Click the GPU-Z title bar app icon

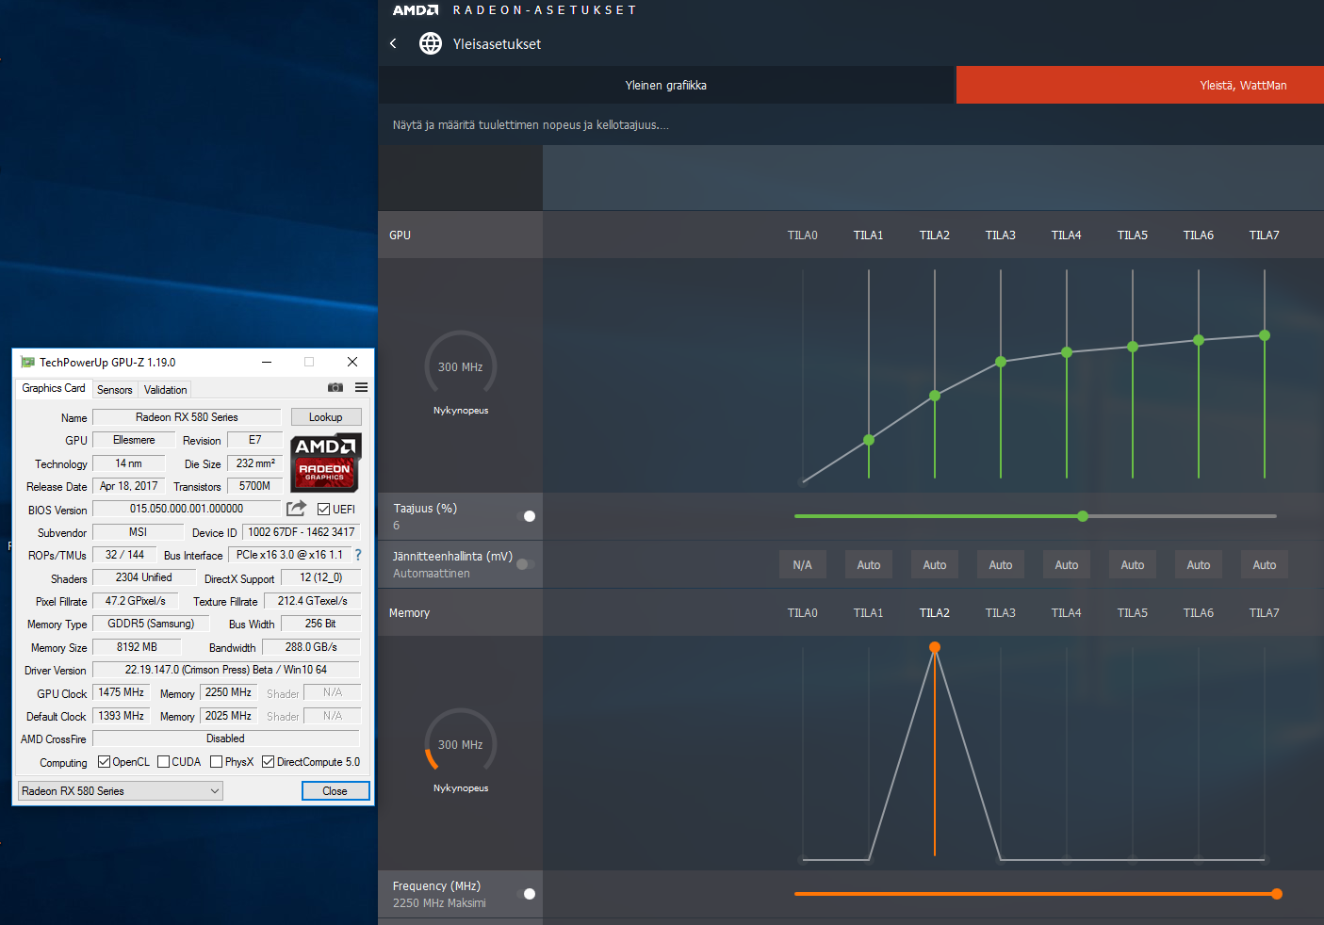[27, 362]
